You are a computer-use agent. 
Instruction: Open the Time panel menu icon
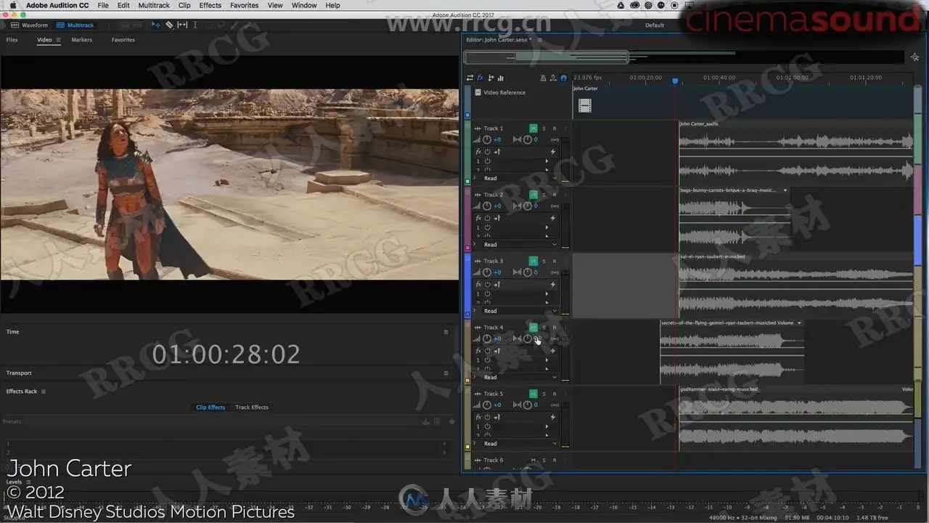pos(446,332)
